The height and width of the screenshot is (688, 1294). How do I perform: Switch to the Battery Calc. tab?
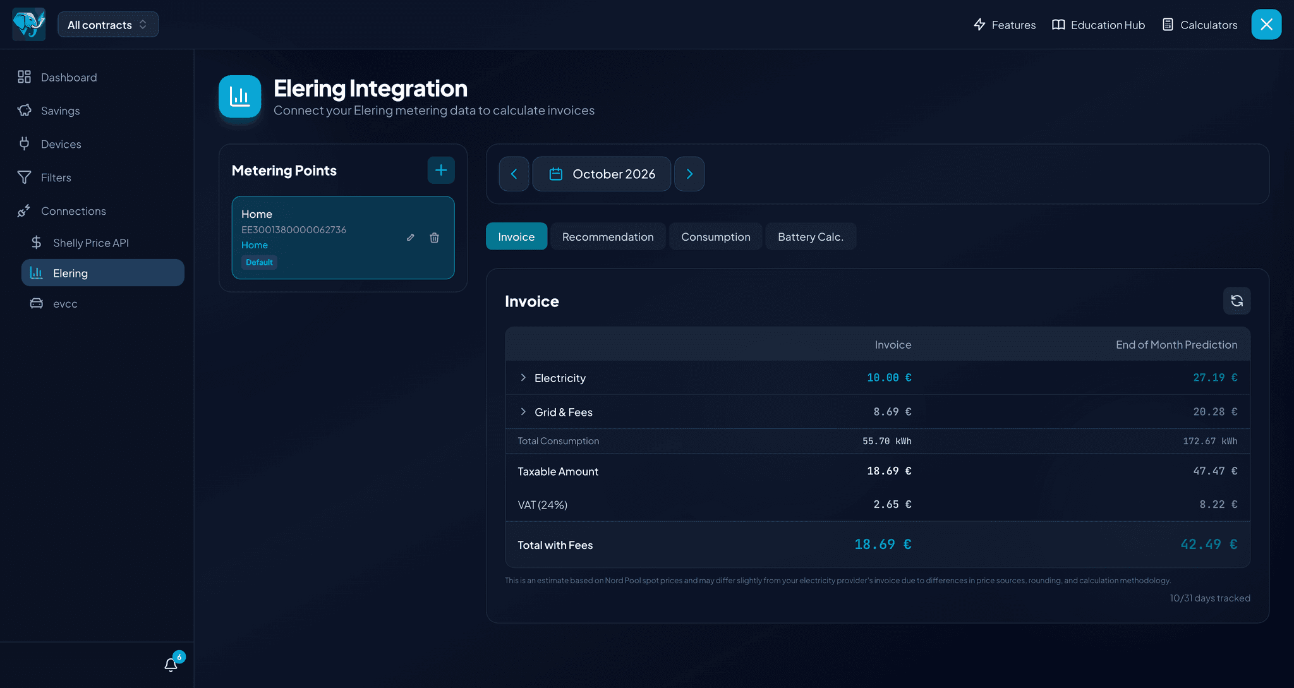[811, 236]
